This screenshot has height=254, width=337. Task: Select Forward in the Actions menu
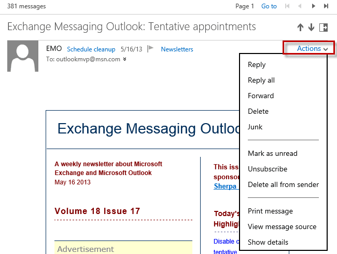[x=261, y=96]
